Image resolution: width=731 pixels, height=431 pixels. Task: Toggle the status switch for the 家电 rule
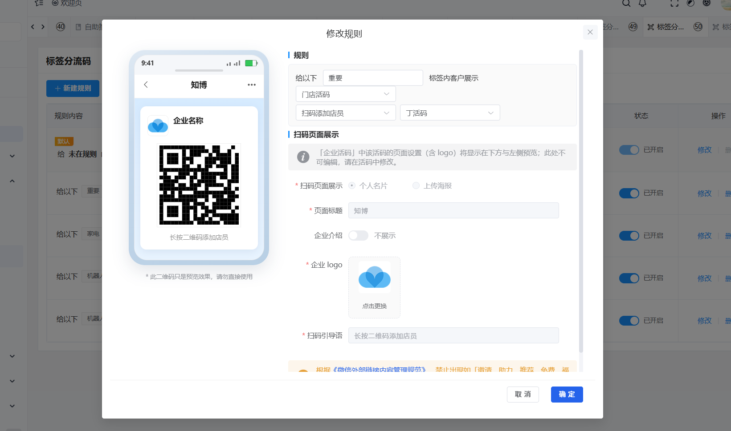[629, 236]
